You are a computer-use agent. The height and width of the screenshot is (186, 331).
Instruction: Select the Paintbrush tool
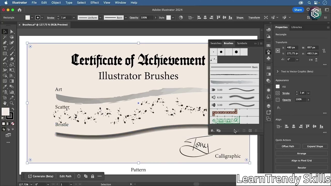(12, 53)
